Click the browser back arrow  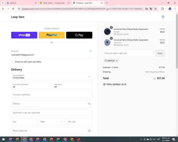pos(3,9)
